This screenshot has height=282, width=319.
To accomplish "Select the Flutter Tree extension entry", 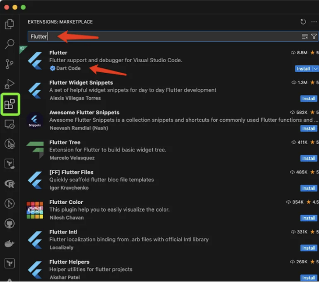I will 173,150.
